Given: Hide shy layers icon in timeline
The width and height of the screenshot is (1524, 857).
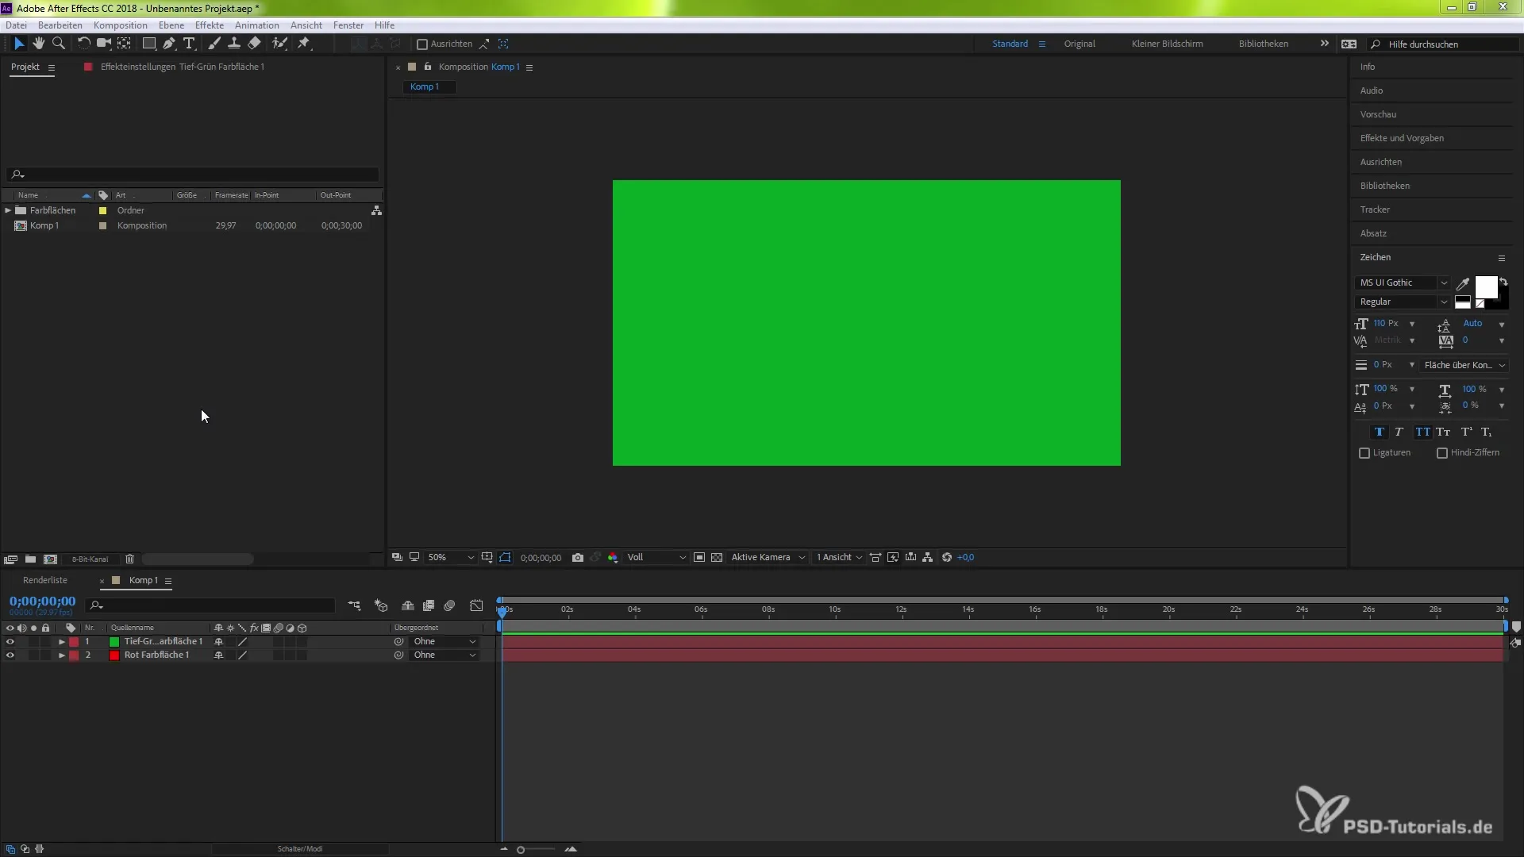Looking at the screenshot, I should coord(408,605).
